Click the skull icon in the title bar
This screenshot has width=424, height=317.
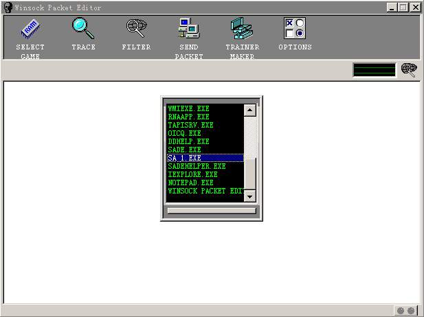[x=8, y=8]
